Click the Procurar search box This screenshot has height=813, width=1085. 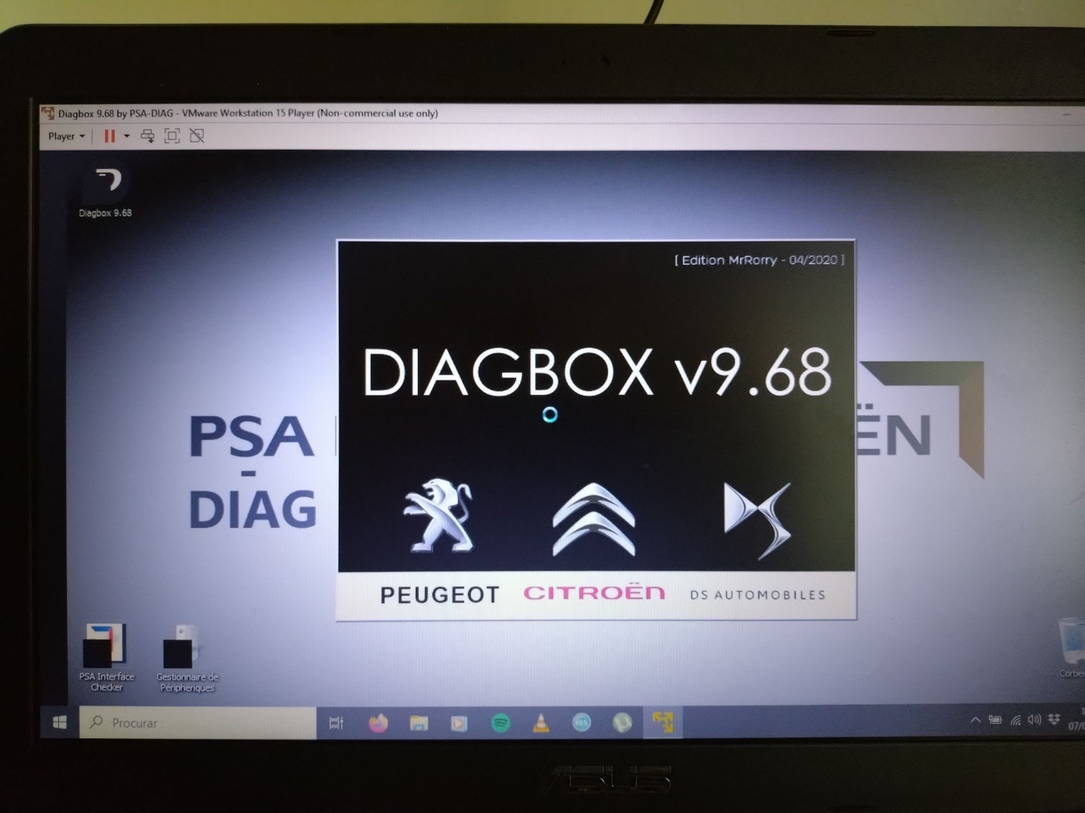[197, 722]
